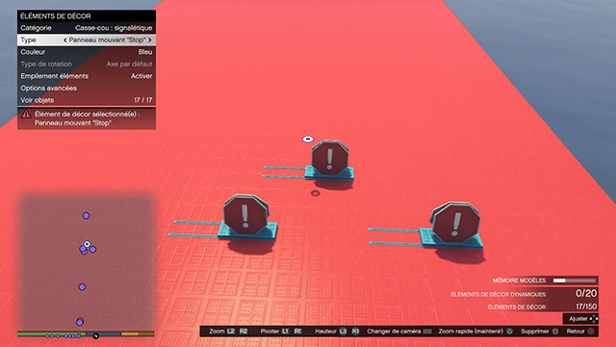Click the R1 Pivoter button icon
The width and height of the screenshot is (616, 347).
point(297,332)
